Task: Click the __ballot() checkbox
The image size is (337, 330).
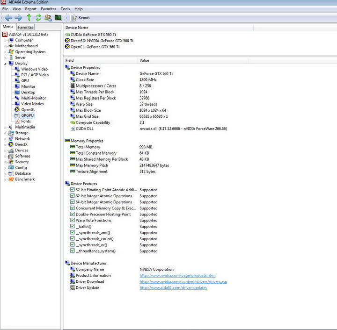Action: pos(73,226)
